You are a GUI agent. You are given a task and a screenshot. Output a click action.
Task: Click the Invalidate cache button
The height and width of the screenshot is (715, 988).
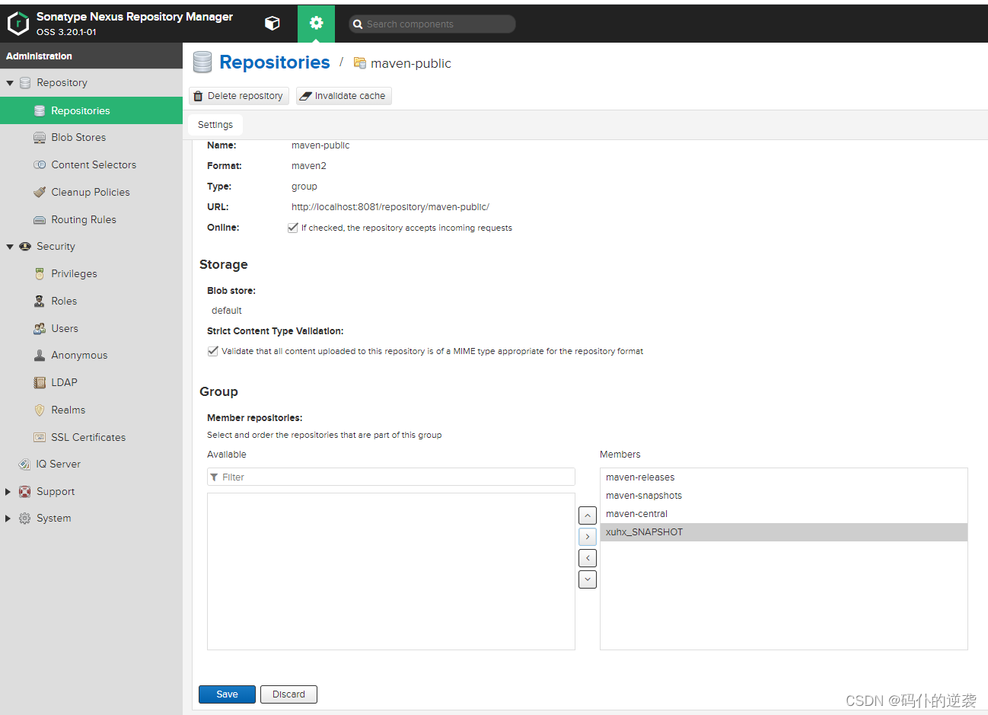(x=344, y=96)
